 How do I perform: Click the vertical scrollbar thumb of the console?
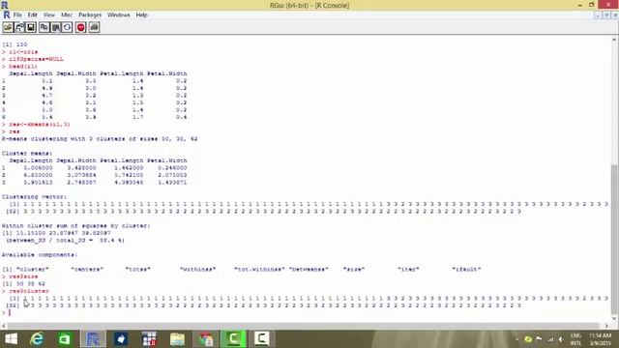click(x=614, y=239)
